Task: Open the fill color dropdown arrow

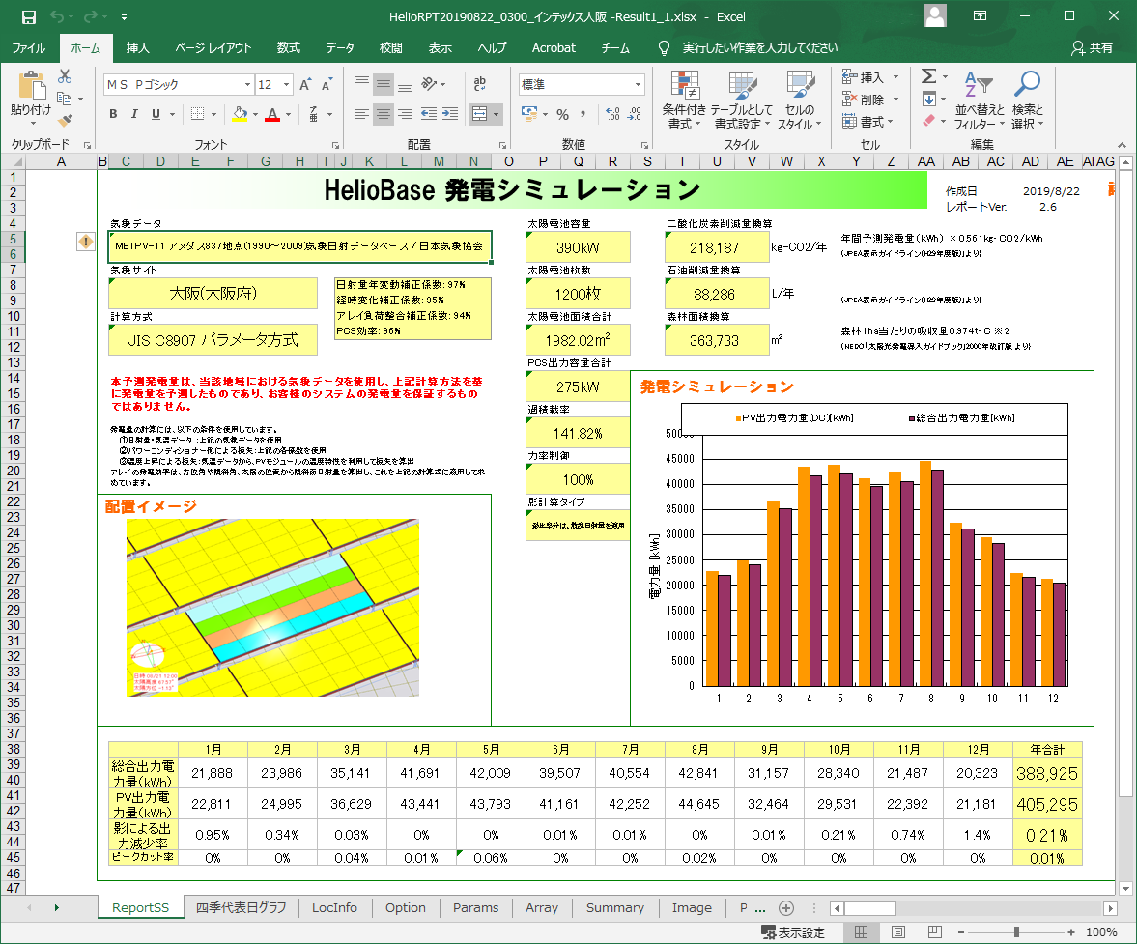Action: point(254,115)
